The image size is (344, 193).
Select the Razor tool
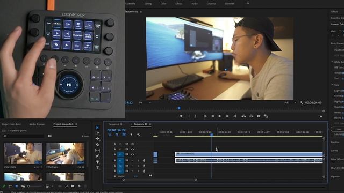pos(98,144)
